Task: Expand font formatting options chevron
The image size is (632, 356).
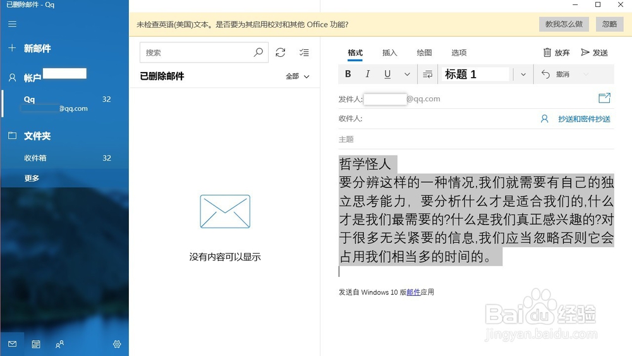Action: (x=407, y=74)
